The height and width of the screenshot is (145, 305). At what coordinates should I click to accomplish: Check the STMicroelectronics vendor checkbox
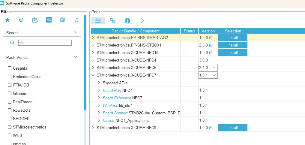[10, 127]
